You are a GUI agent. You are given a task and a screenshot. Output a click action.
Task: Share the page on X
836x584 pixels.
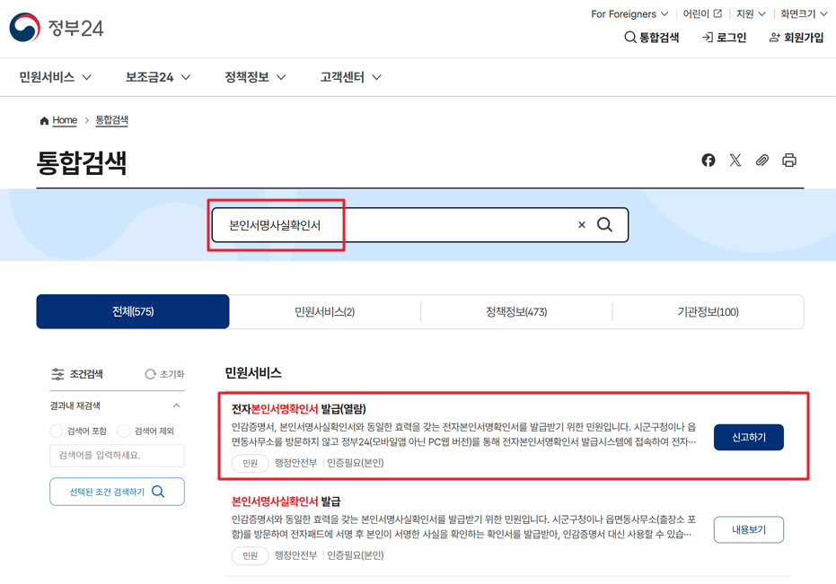pos(735,160)
